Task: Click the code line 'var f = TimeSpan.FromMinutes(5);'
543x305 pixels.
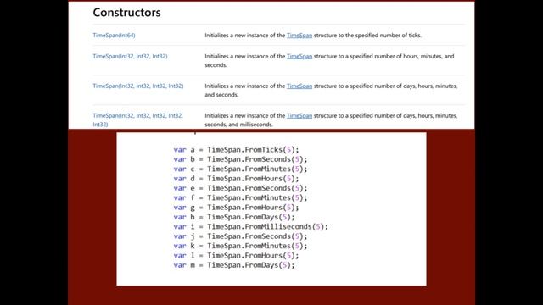Action: (240, 197)
